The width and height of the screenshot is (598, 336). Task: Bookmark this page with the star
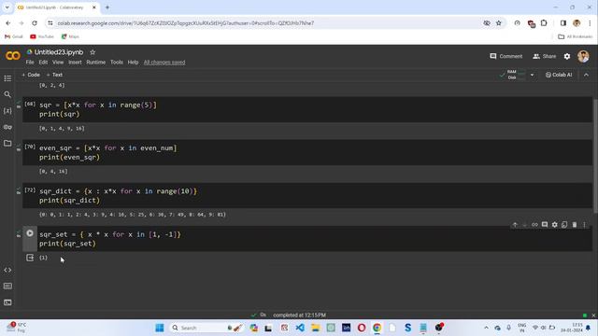click(x=498, y=23)
